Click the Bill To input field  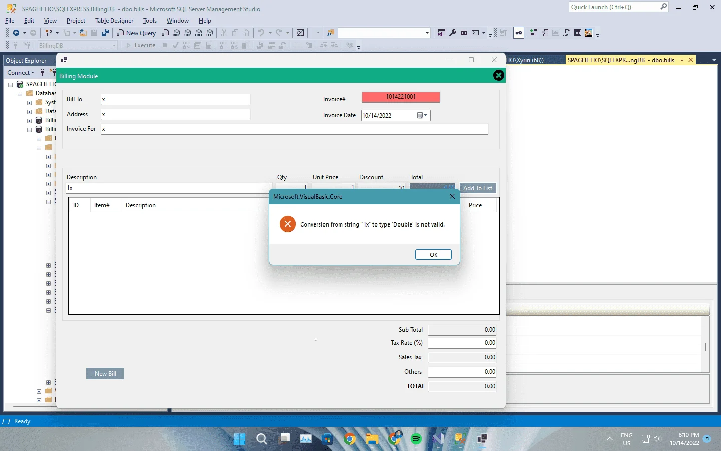tap(175, 99)
